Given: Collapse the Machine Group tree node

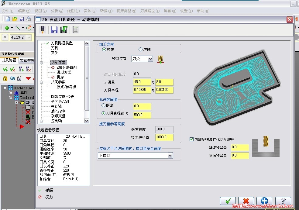Looking at the screenshot, I should tap(5, 88).
